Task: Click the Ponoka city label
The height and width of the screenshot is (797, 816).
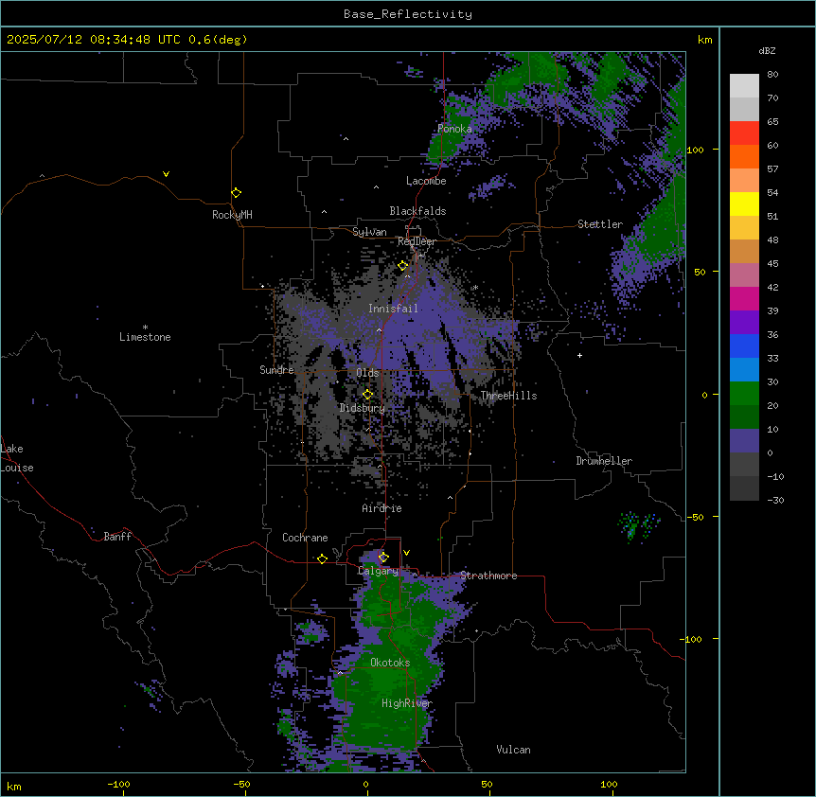Action: tap(454, 129)
